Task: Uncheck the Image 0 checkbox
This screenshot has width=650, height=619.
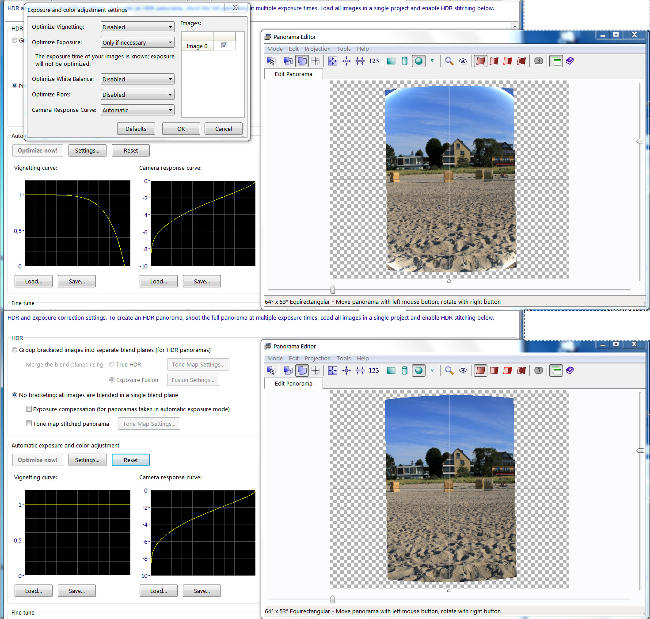Action: tap(224, 46)
